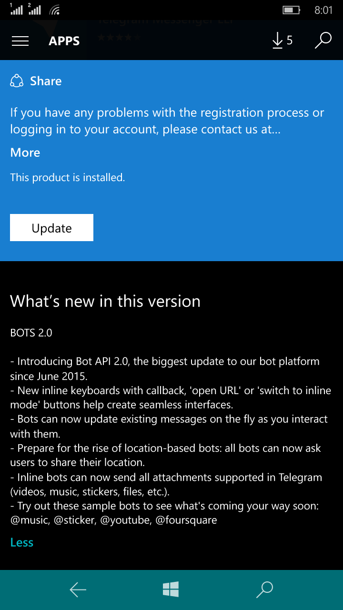
Task: Open the hamburger navigation menu
Action: (x=20, y=41)
